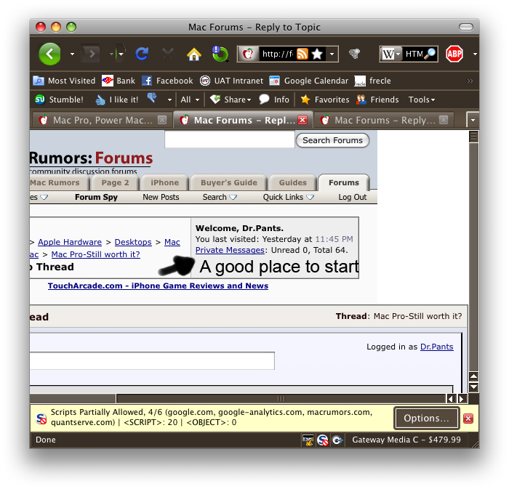Open the Page 2 site tab
The image size is (509, 489).
pos(115,182)
